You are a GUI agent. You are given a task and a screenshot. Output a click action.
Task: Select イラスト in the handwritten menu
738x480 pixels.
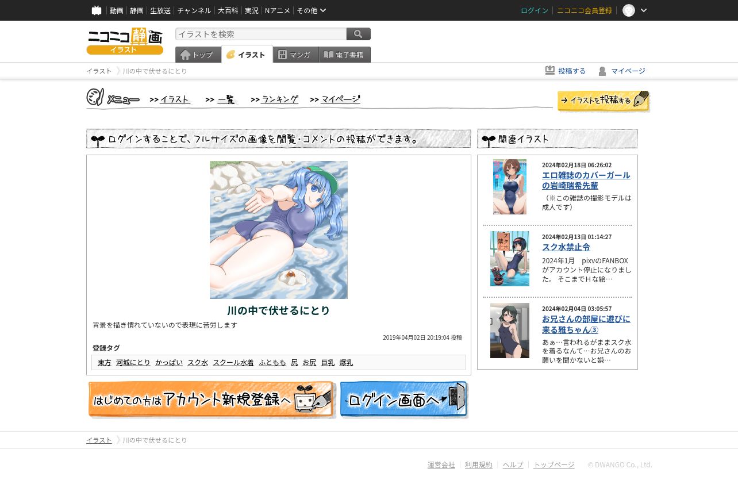point(175,99)
